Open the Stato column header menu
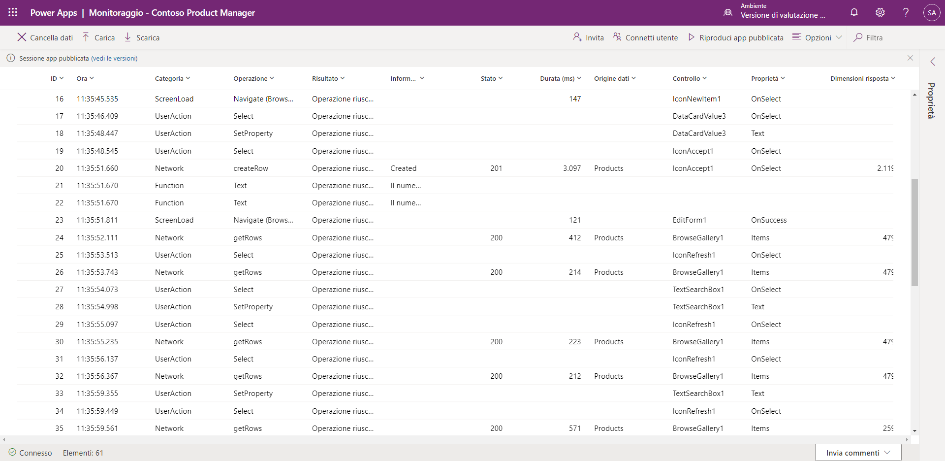Image resolution: width=945 pixels, height=461 pixels. (501, 78)
